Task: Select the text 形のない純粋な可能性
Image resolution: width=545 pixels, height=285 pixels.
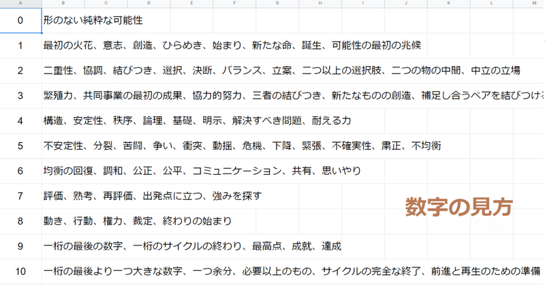Action: (93, 20)
